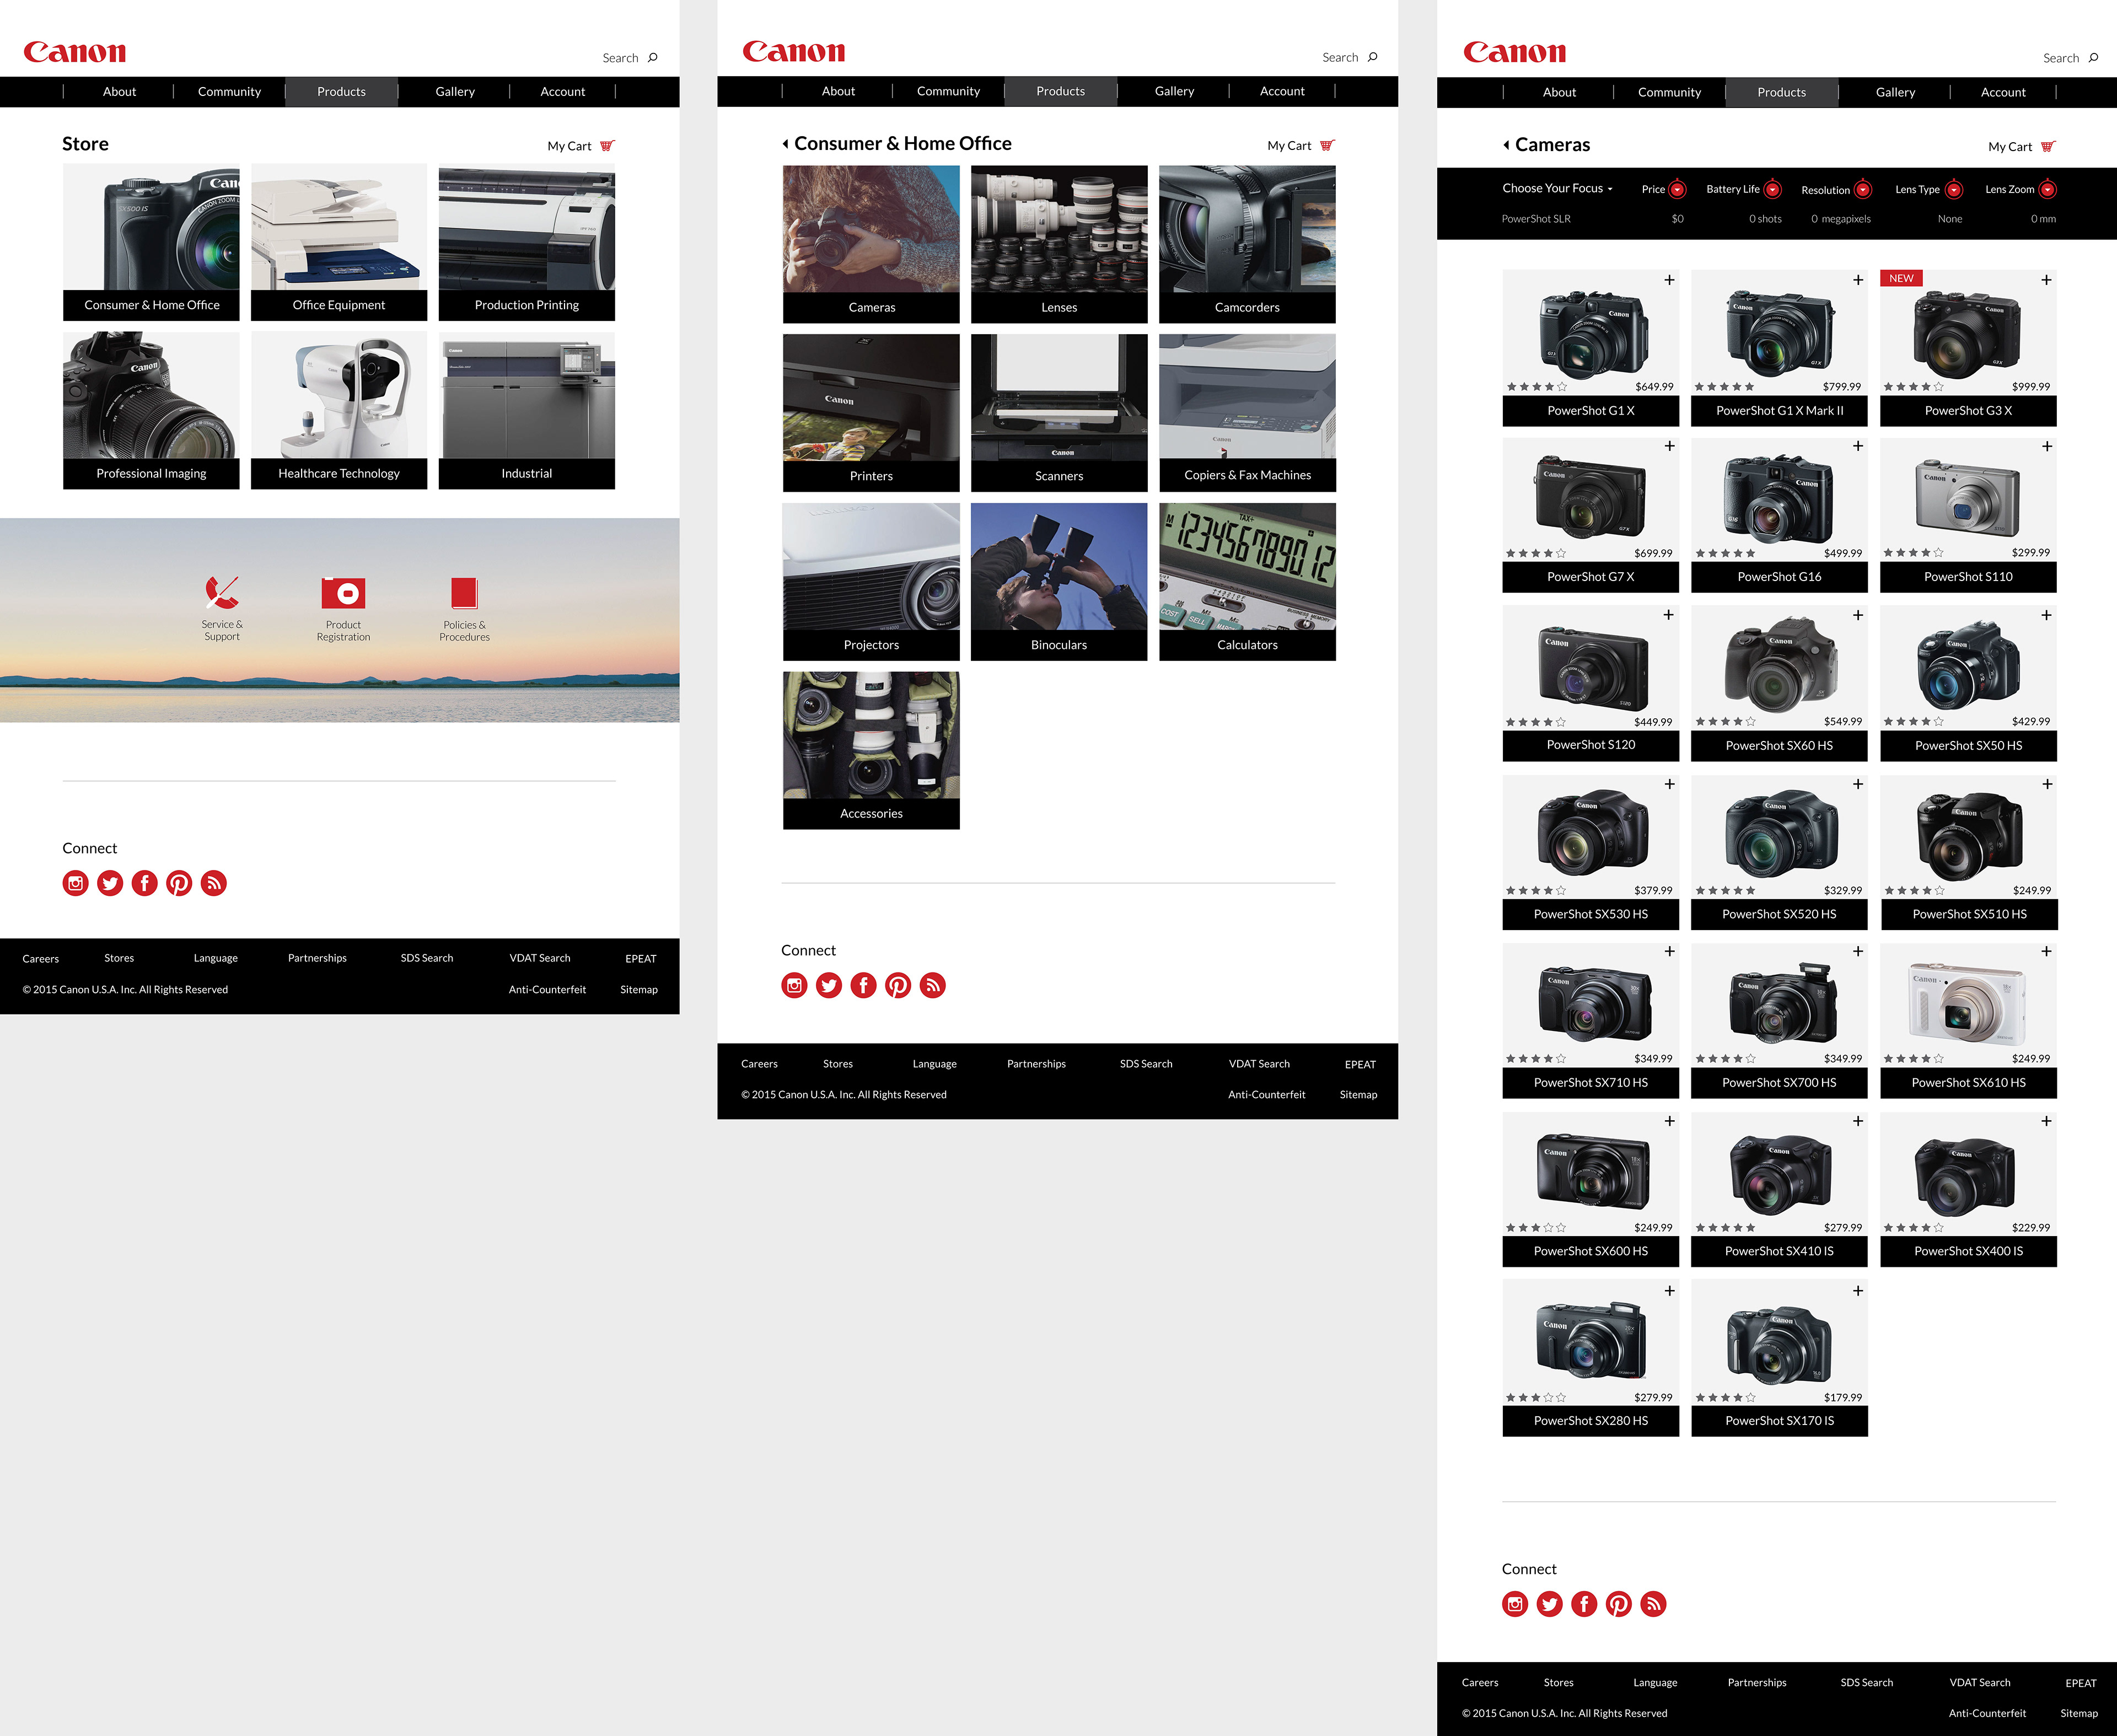Toggle plus icon on PowerShot SX610 HS card
The width and height of the screenshot is (2117, 1736).
(2046, 951)
